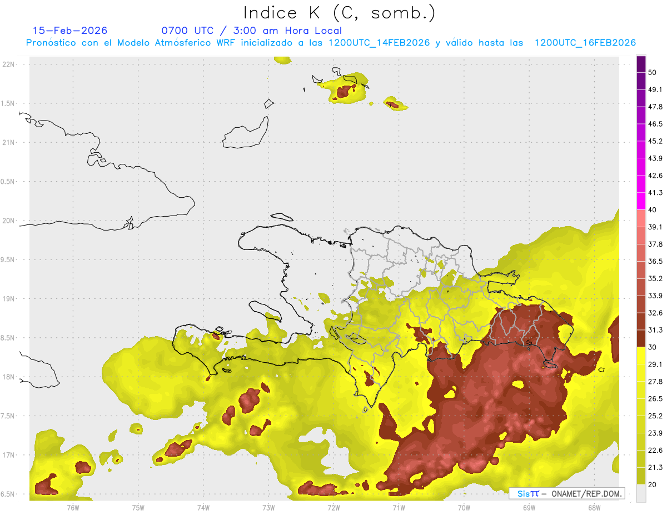The image size is (667, 515).
Task: Click "0700 UTC / 3:00 am Hora Local" text
Action: (252, 31)
